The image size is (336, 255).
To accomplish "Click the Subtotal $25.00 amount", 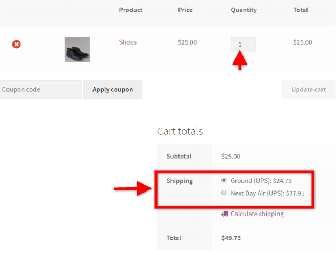I will [x=231, y=157].
